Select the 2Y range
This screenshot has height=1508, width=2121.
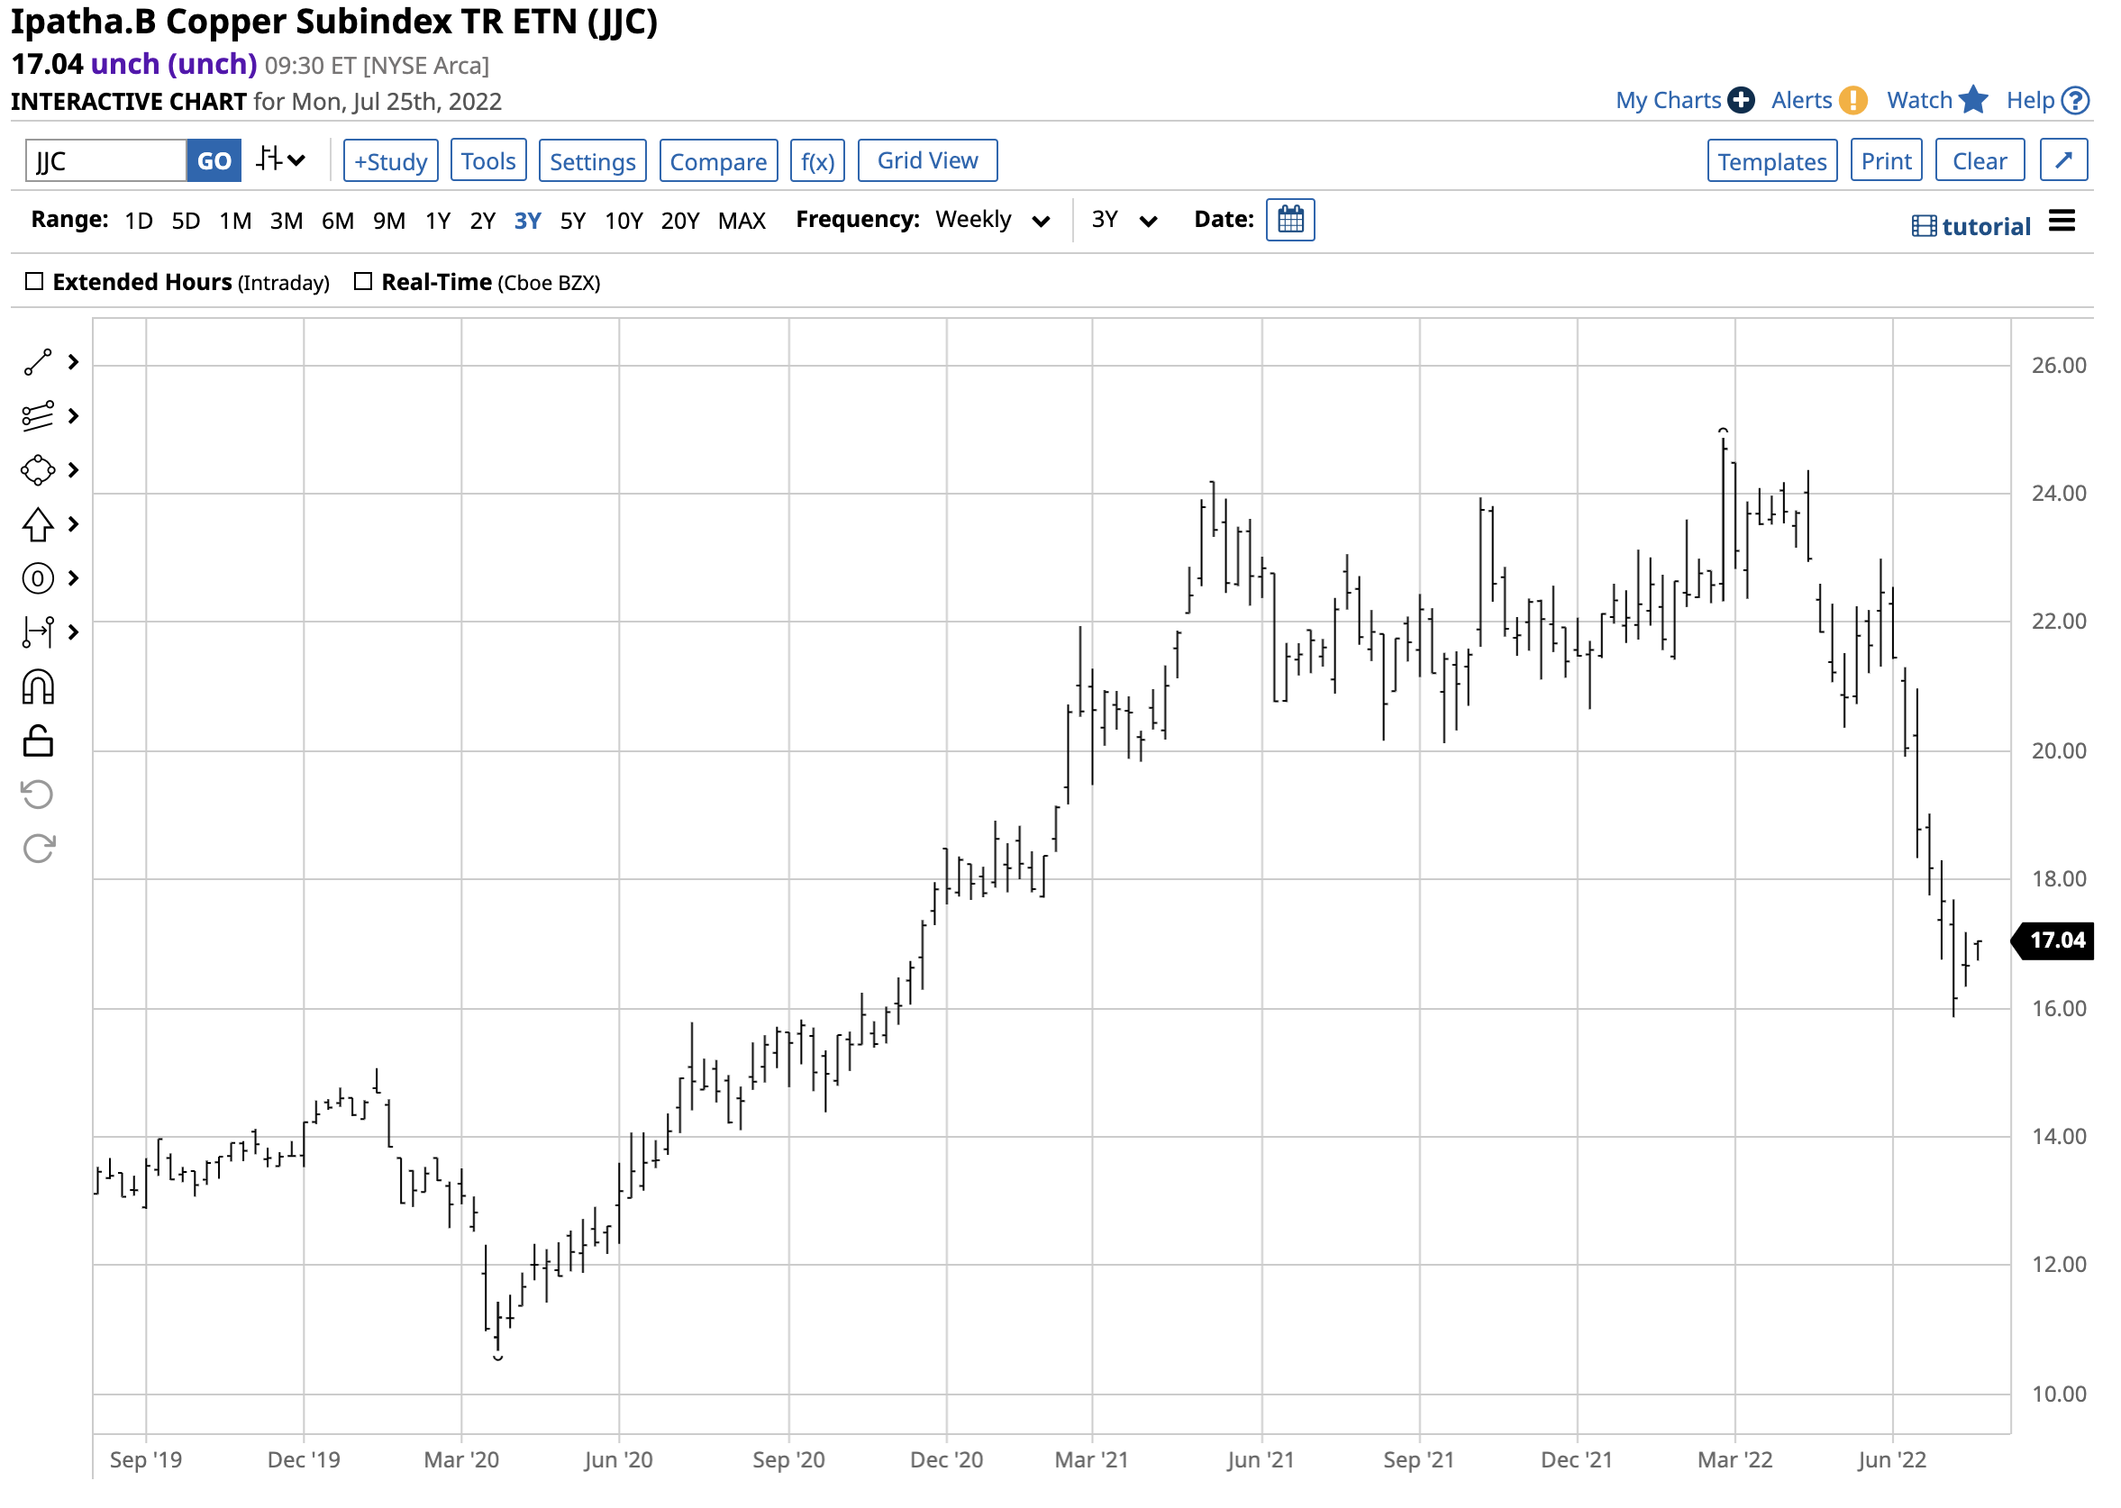pos(483,221)
